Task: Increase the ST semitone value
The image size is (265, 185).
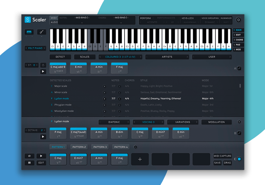Action: pyautogui.click(x=37, y=65)
